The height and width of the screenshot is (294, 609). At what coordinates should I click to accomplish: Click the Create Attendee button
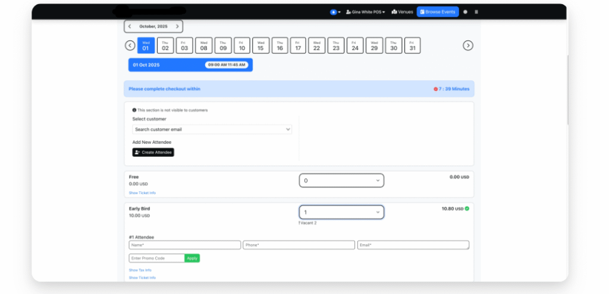pyautogui.click(x=153, y=153)
